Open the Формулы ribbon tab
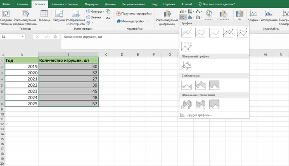The width and height of the screenshot is (289, 166). tap(91, 4)
